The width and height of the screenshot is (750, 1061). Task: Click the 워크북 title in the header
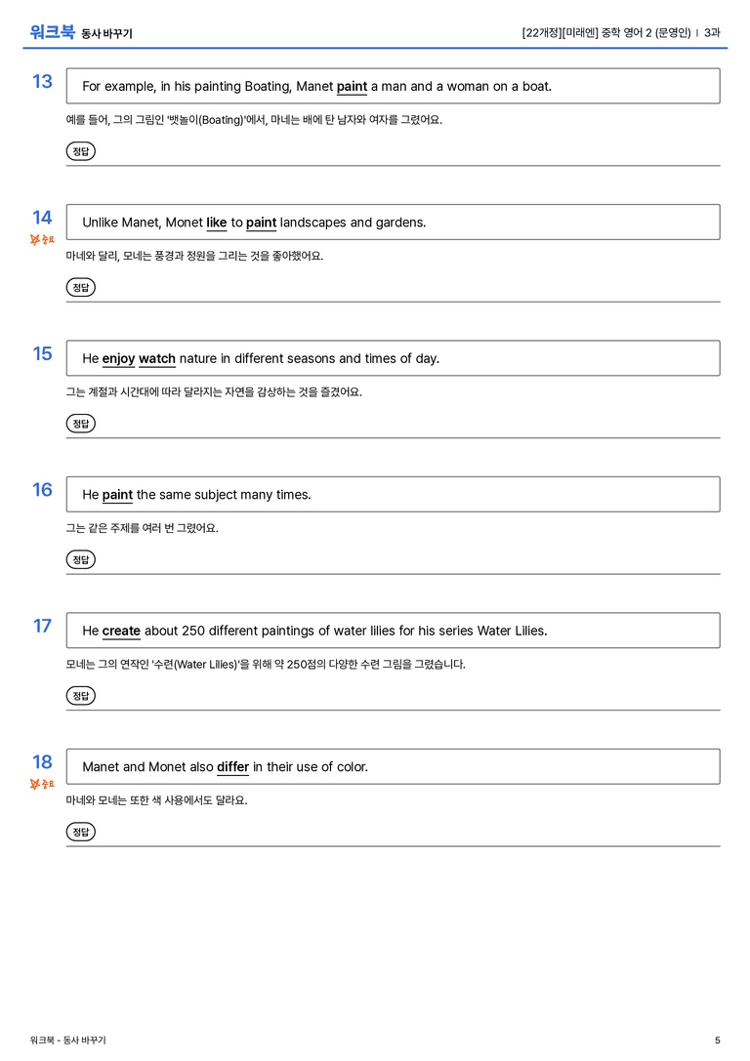52,32
